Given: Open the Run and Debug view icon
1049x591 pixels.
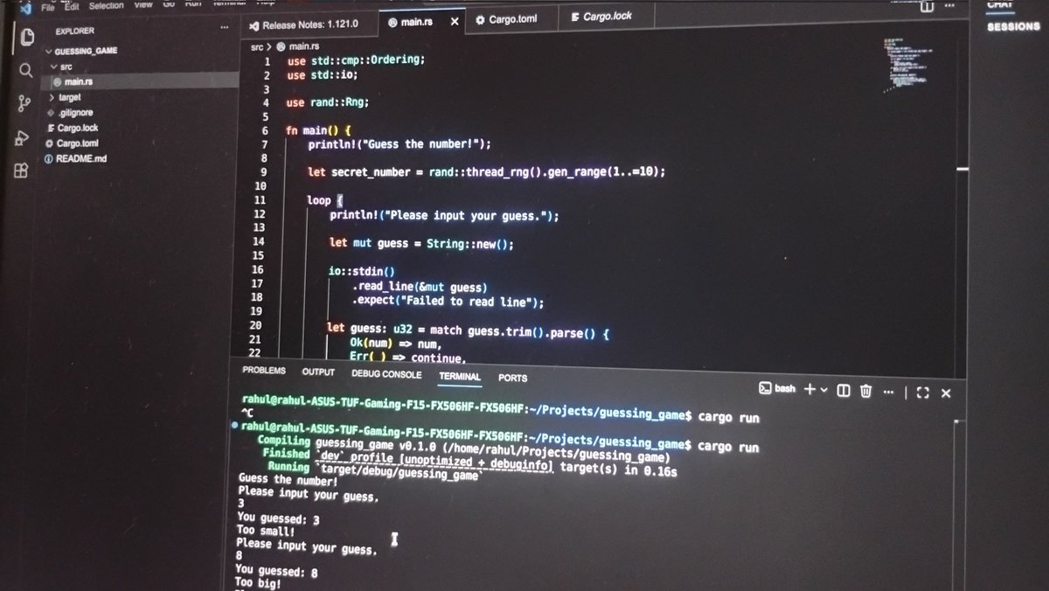Looking at the screenshot, I should tap(23, 138).
